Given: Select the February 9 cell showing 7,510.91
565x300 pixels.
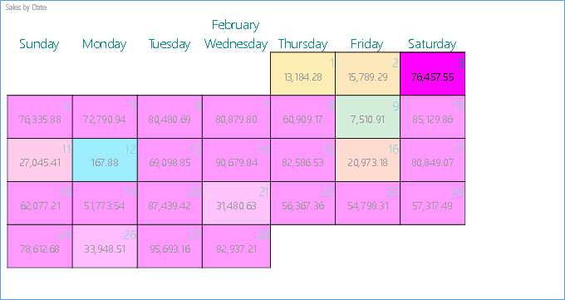Looking at the screenshot, I should tap(367, 117).
